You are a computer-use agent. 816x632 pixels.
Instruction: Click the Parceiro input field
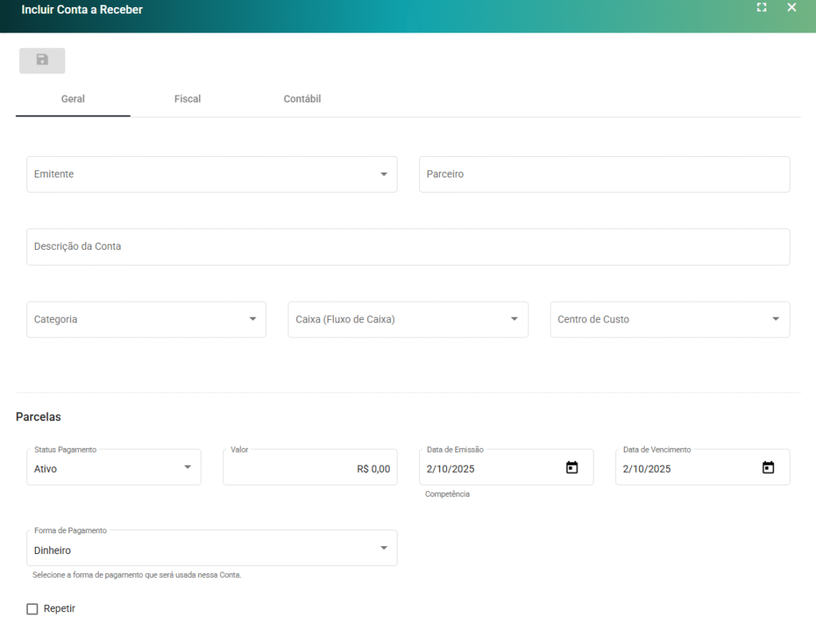click(604, 174)
